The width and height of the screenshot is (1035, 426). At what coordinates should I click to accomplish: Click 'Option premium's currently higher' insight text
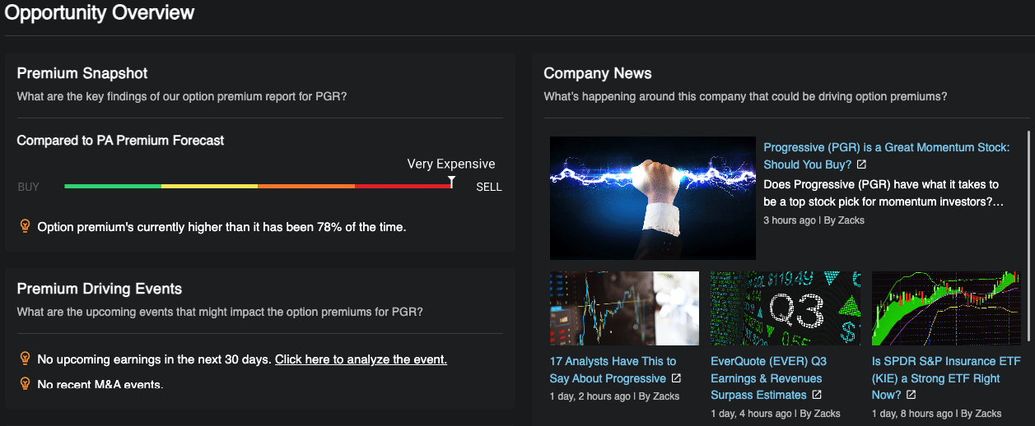coord(221,226)
